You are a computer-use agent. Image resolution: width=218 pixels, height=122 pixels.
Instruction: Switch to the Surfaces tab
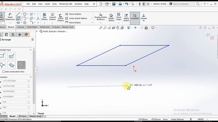[x=20, y=27]
